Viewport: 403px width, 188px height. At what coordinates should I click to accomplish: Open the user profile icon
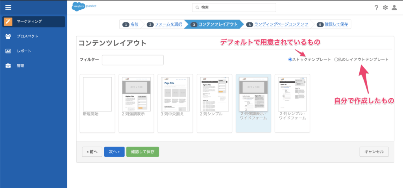coord(394,8)
